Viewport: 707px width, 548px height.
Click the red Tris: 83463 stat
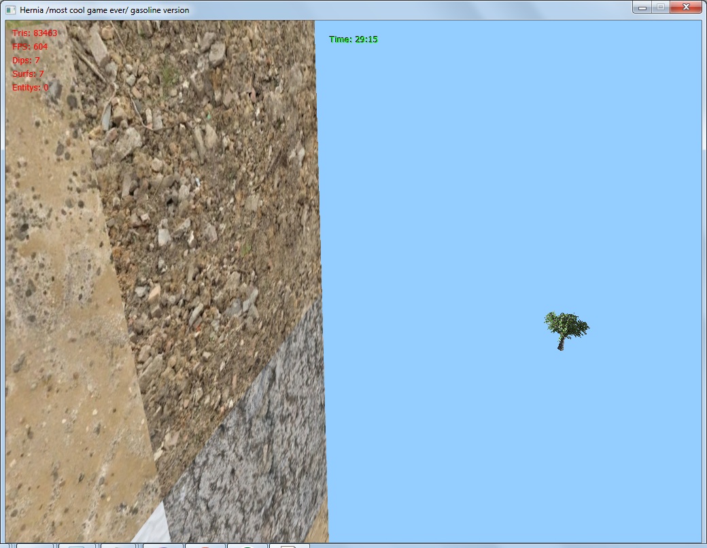click(x=35, y=33)
